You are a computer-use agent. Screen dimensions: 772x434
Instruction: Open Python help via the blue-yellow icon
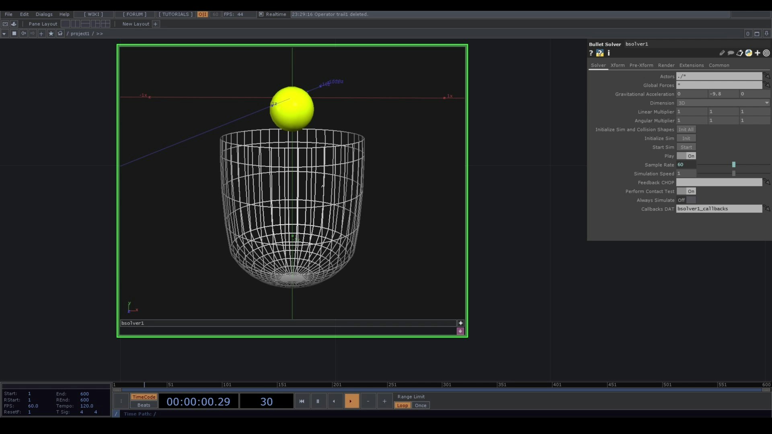pos(600,53)
